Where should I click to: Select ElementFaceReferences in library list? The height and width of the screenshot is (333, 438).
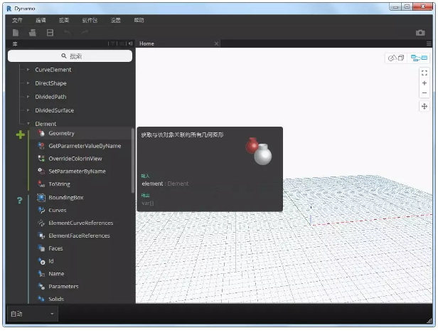point(79,236)
